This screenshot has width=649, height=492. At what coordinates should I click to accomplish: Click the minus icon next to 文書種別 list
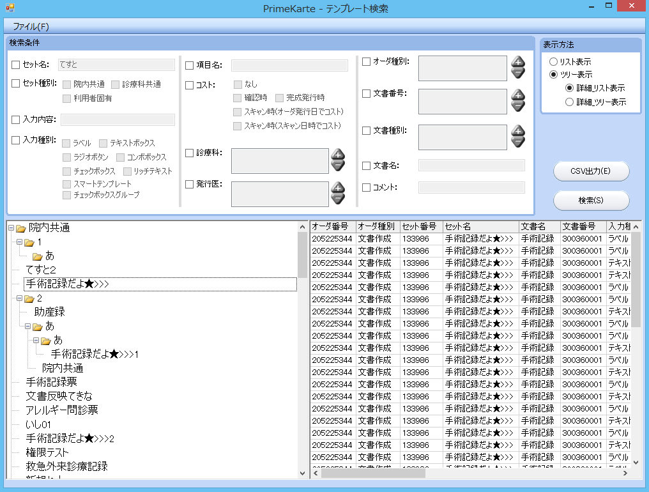coord(518,142)
